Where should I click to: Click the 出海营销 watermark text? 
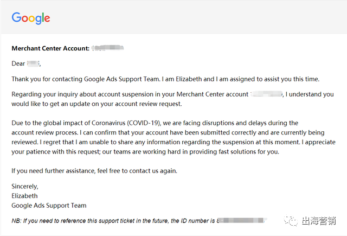pos(318,220)
